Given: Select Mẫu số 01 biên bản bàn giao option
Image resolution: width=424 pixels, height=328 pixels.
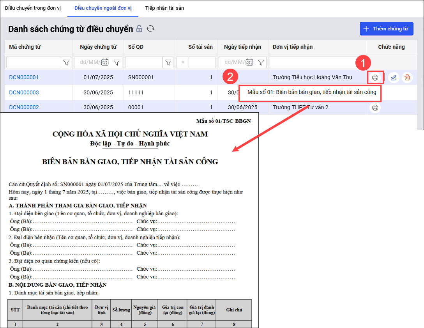Looking at the screenshot, I should click(x=311, y=93).
